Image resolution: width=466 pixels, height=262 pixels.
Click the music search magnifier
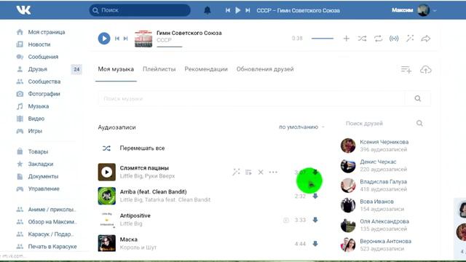(417, 98)
